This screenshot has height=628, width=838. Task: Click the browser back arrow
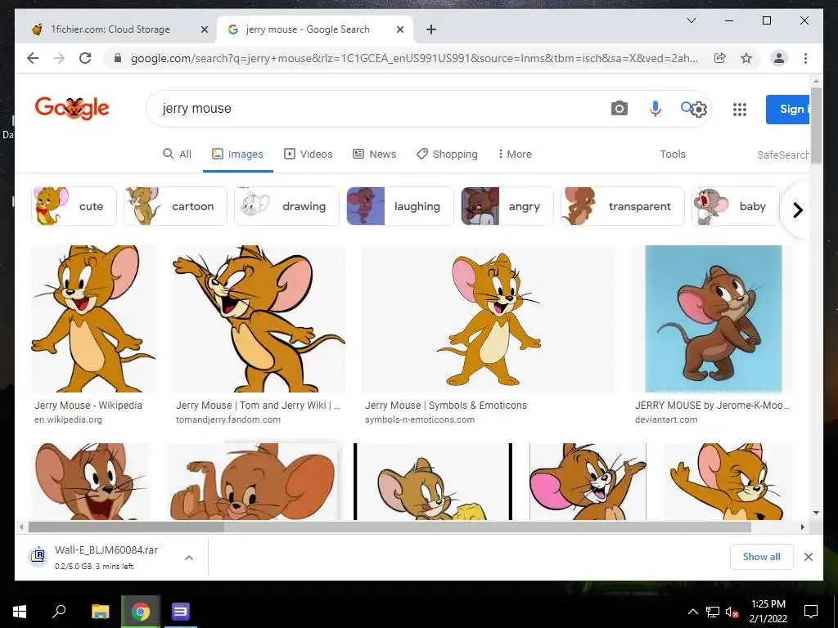coord(33,58)
